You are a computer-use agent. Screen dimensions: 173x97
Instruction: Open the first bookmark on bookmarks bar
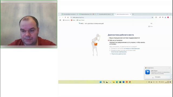pyautogui.click(x=66, y=20)
